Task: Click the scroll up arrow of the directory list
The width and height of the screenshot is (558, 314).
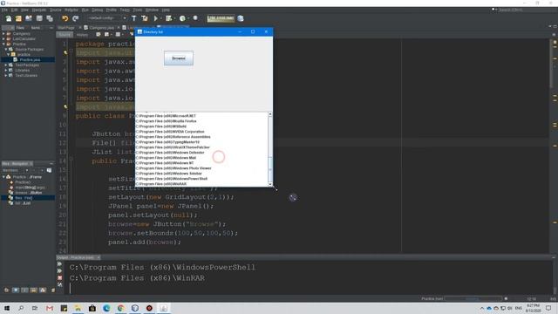Action: coord(270,114)
